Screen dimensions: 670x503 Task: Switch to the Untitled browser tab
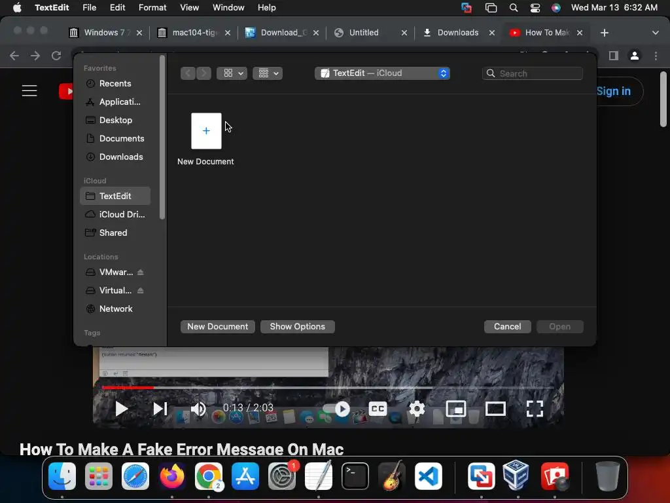(x=370, y=33)
